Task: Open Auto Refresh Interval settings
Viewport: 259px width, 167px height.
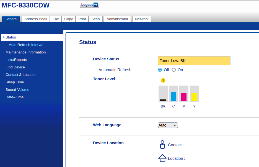Action: point(26,45)
